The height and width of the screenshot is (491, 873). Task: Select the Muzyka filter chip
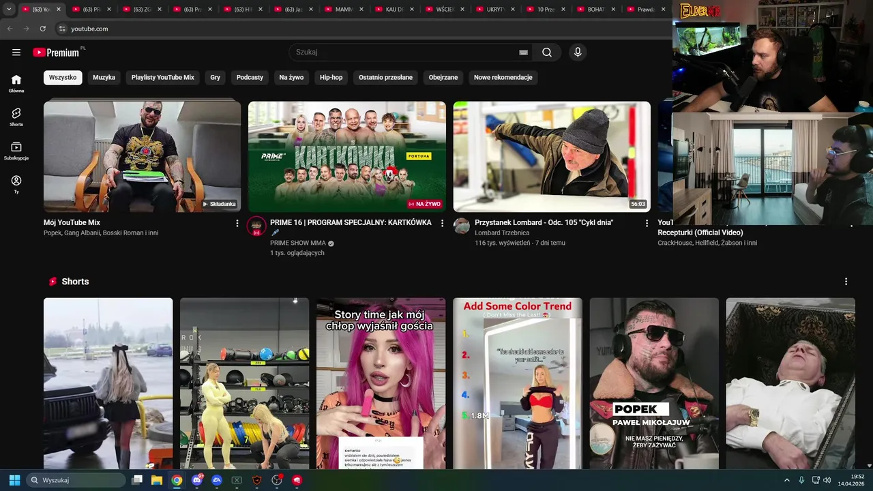tap(104, 78)
